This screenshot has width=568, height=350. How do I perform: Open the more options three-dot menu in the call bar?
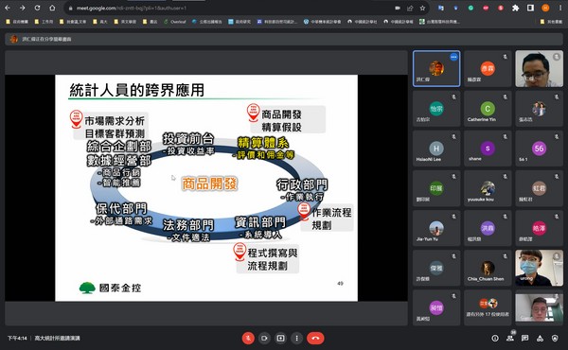[x=296, y=338]
